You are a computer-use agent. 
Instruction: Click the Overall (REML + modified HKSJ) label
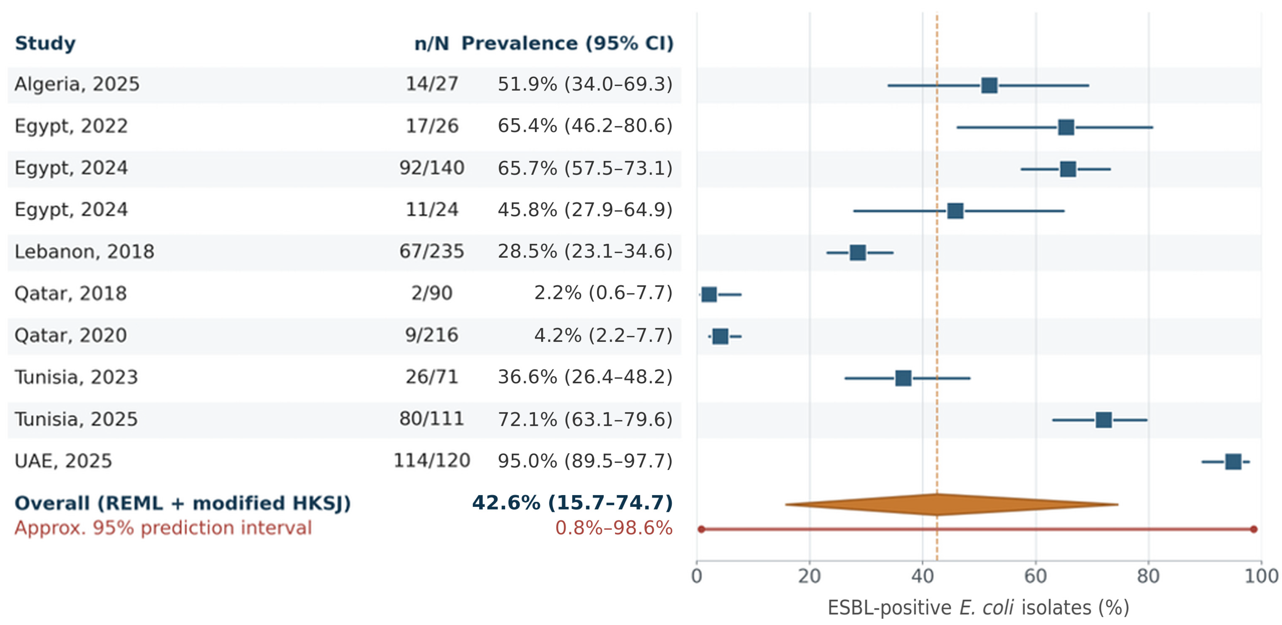coord(182,503)
